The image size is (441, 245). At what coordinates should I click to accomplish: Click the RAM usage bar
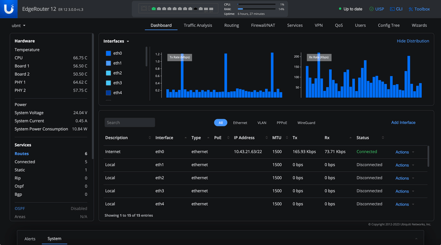click(x=256, y=9)
